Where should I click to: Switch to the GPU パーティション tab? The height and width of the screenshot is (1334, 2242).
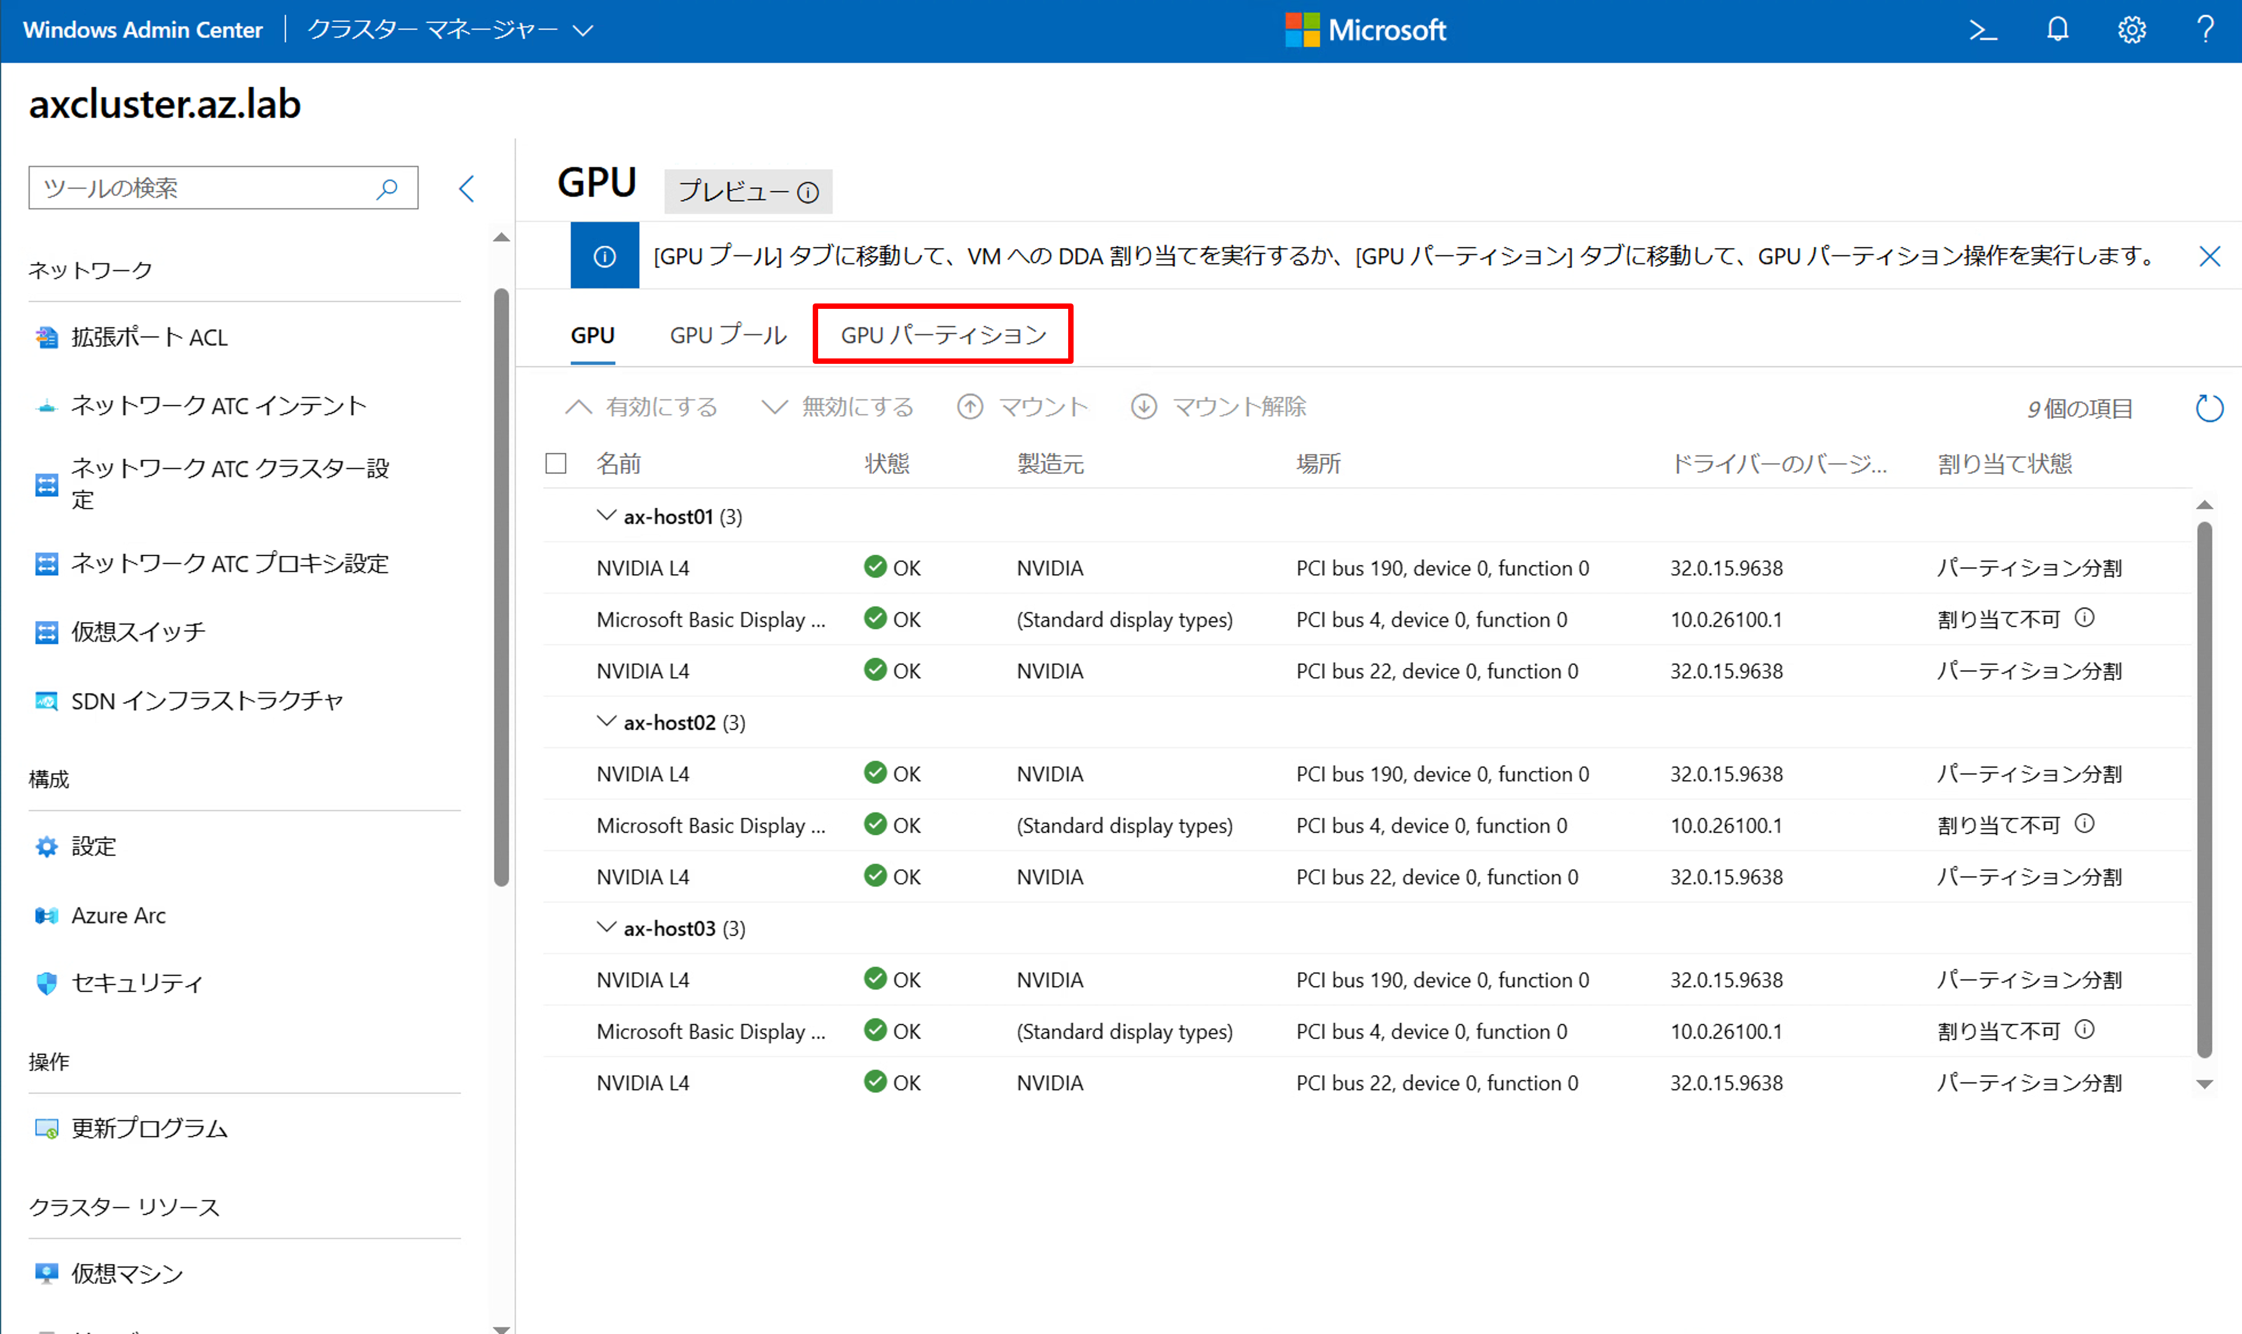(x=944, y=335)
